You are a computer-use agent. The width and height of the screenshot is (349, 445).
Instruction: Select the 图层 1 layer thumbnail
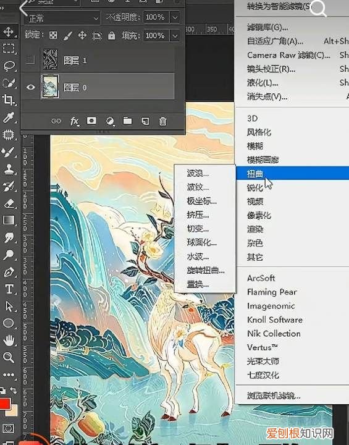(x=50, y=60)
